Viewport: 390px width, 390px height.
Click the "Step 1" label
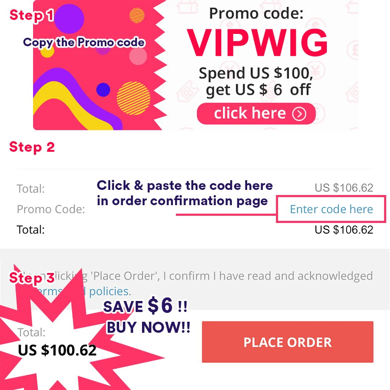click(32, 15)
